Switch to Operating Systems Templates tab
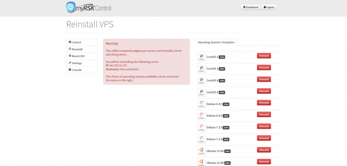 coord(216,42)
